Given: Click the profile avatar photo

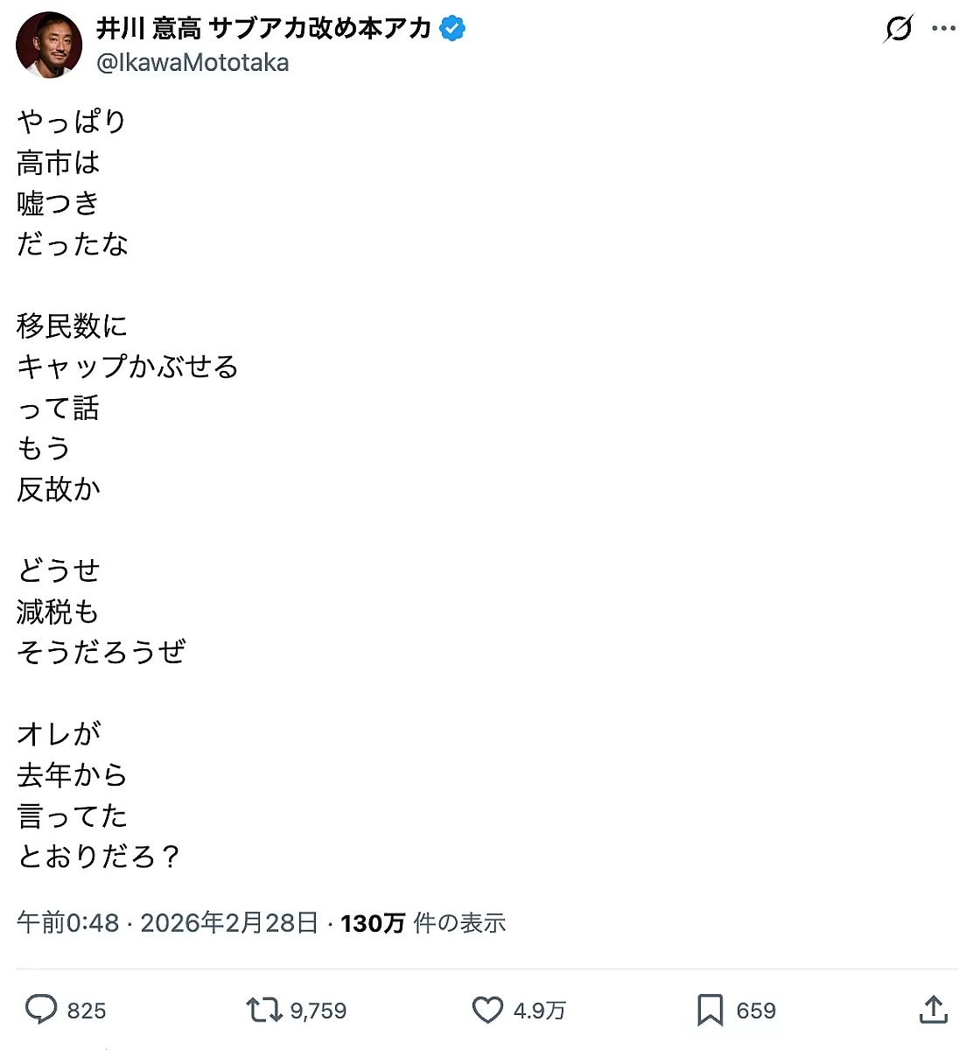Looking at the screenshot, I should (x=49, y=45).
